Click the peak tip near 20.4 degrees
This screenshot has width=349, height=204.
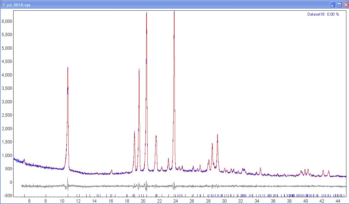147,13
